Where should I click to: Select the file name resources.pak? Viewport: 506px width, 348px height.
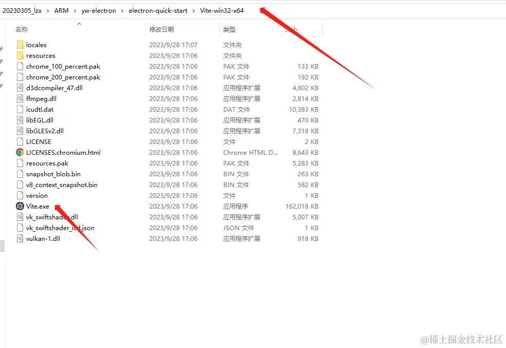click(x=47, y=163)
